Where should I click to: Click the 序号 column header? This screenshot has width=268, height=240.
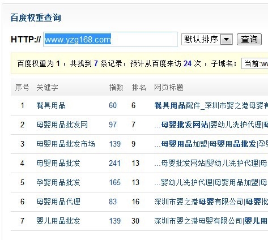pos(22,87)
